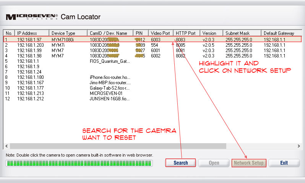
Task: Click the CamID / Dev. Name header
Action: (110, 33)
